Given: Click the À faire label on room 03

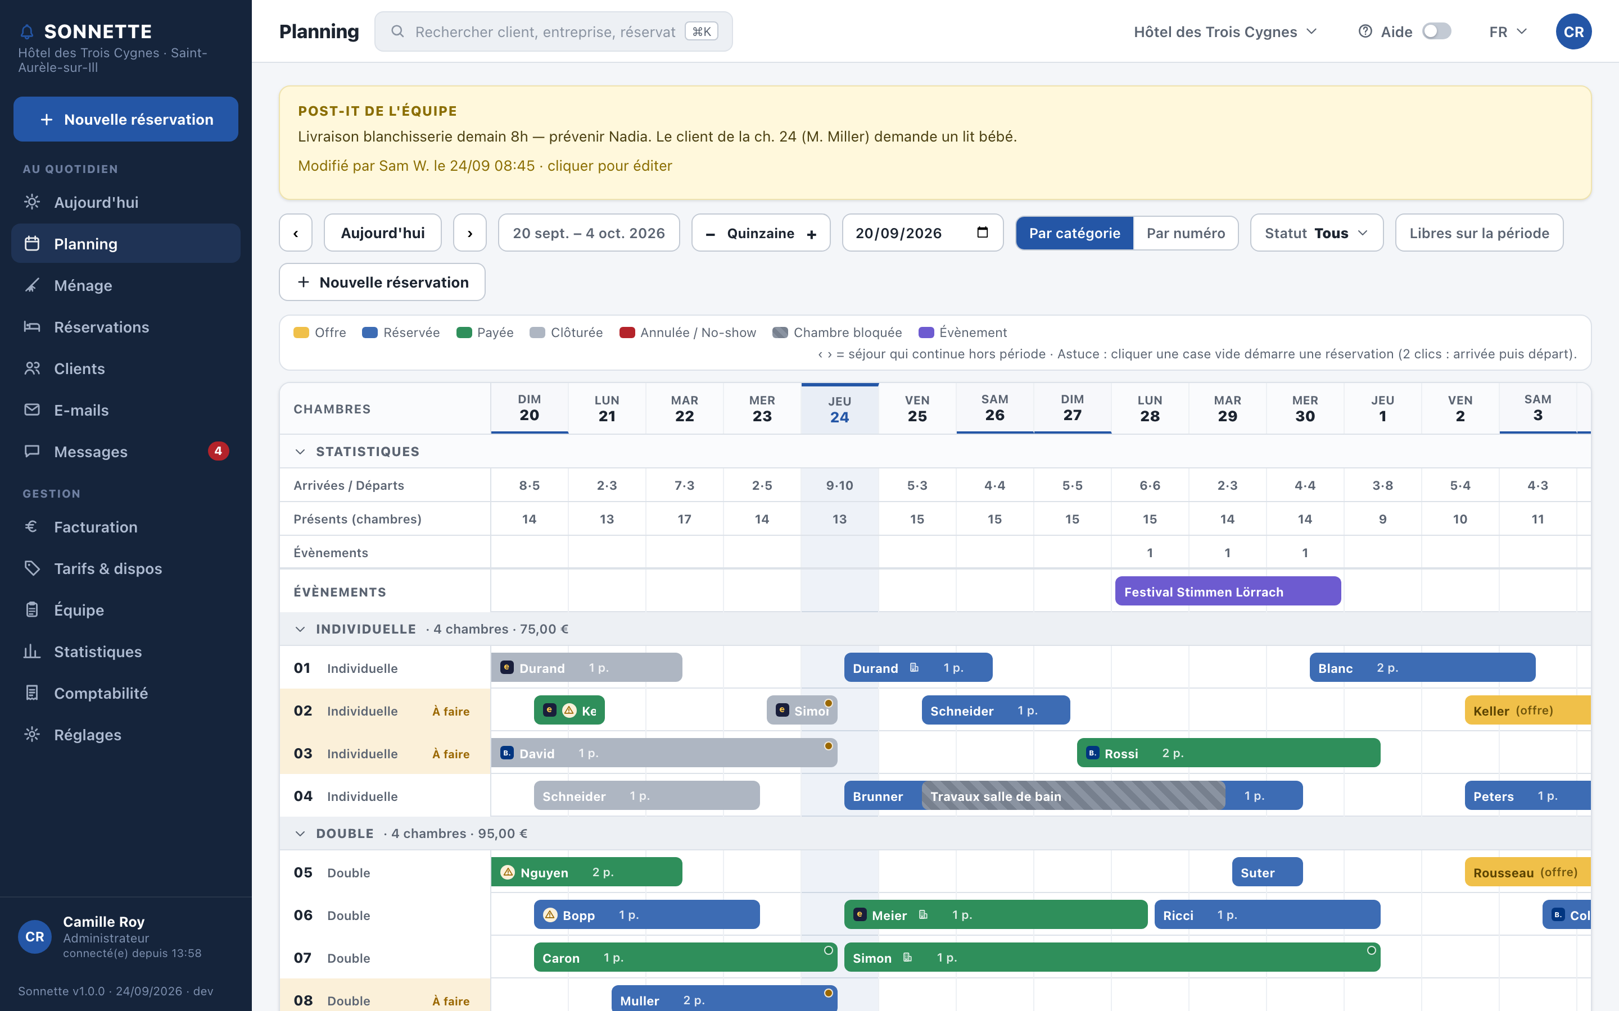Looking at the screenshot, I should tap(451, 754).
